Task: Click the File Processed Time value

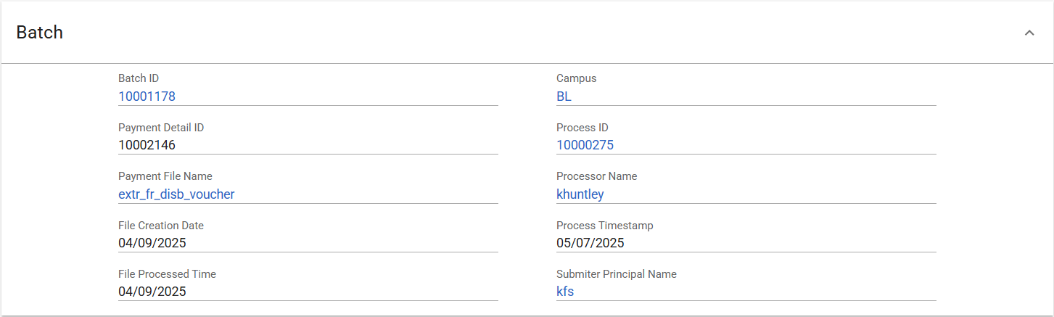Action: [152, 292]
